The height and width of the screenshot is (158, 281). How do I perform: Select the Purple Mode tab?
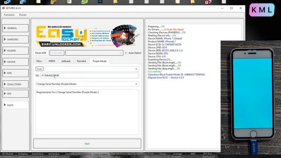pyautogui.click(x=100, y=61)
